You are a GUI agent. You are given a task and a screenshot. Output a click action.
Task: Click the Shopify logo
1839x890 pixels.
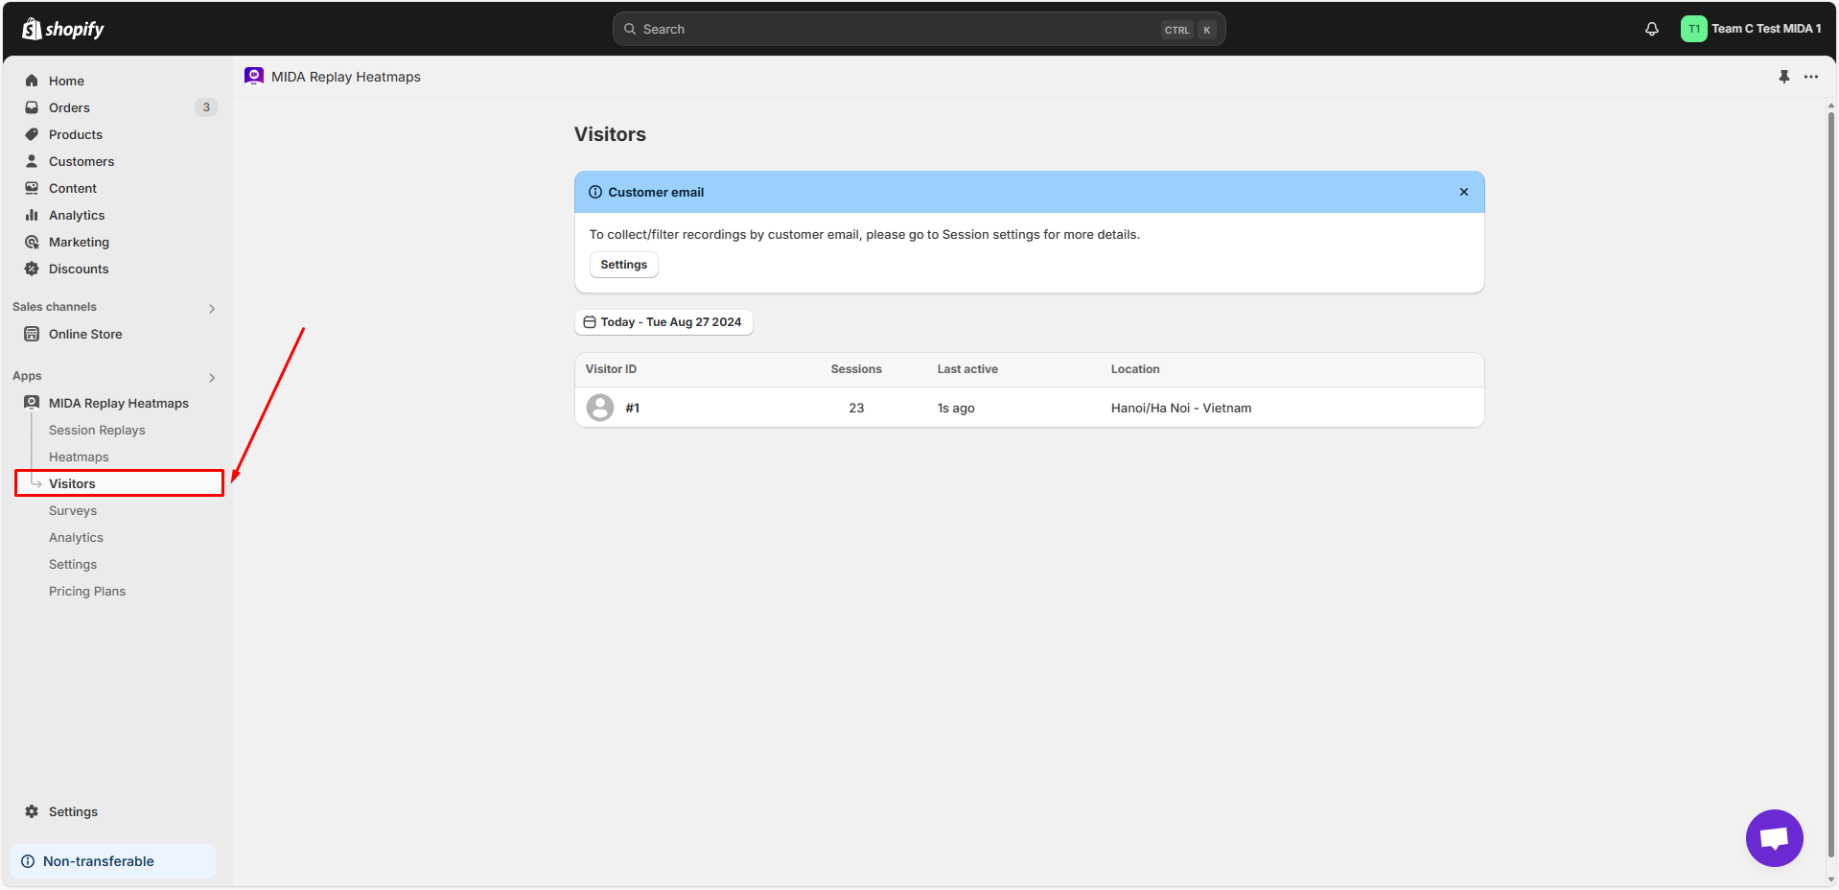pos(63,29)
